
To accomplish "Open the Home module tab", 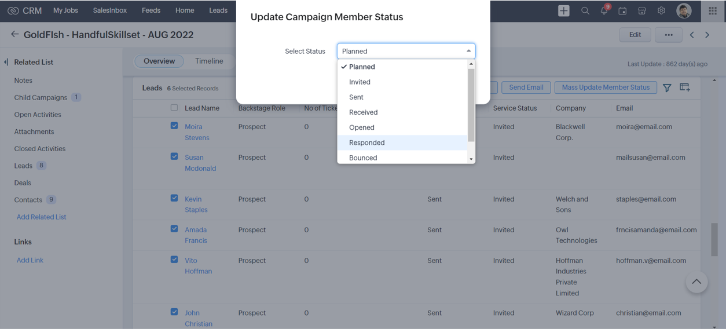I will tap(185, 10).
